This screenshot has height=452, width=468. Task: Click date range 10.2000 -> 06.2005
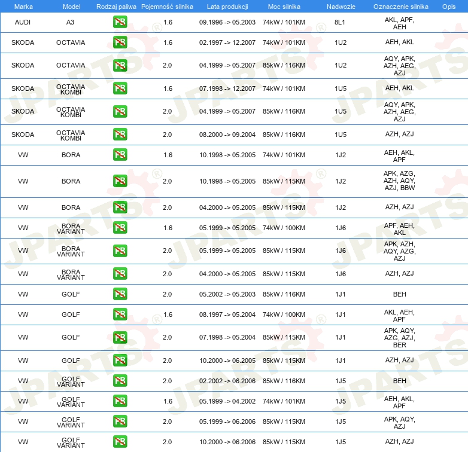click(x=227, y=361)
